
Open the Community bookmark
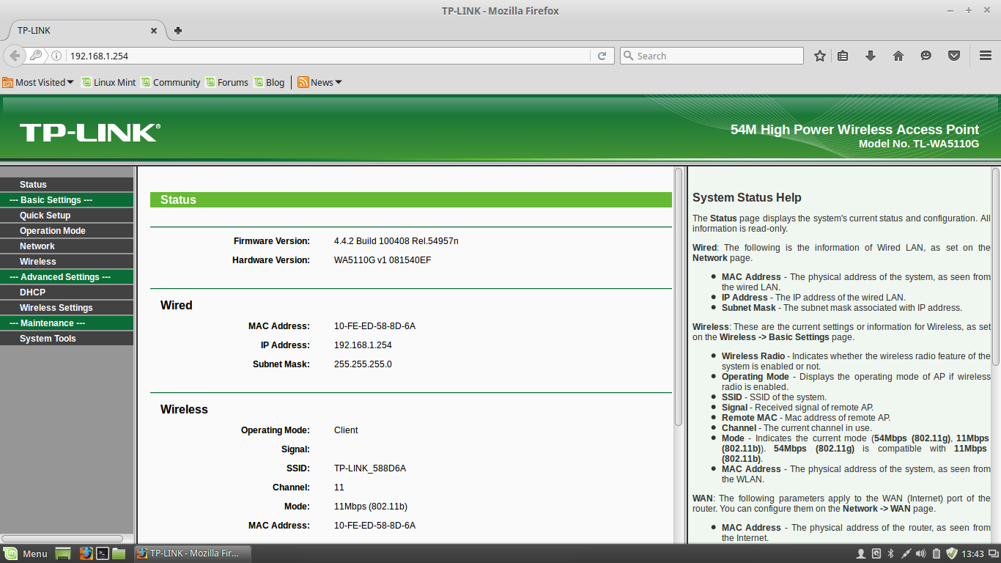coord(171,82)
